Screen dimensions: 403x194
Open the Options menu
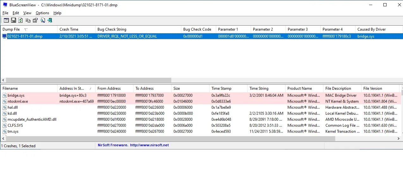(x=42, y=13)
